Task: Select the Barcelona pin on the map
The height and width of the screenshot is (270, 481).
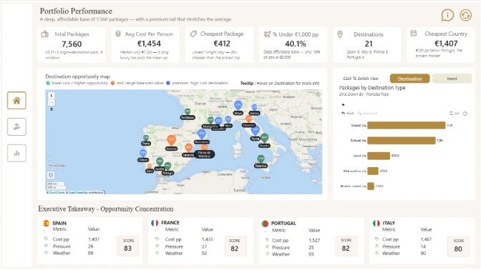Action: click(x=202, y=134)
